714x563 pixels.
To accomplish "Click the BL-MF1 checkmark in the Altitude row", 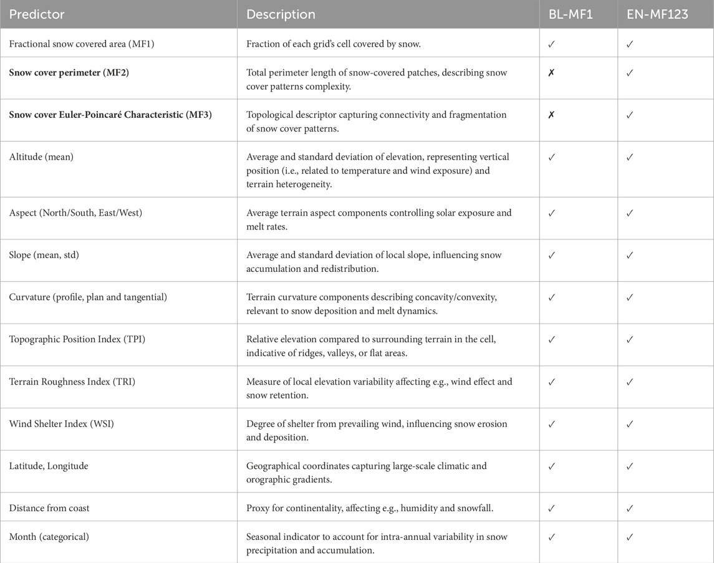I will [x=552, y=158].
